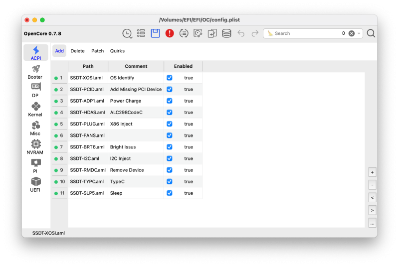This screenshot has height=266, width=399.
Task: Open the search options dropdown arrow
Action: pos(359,33)
